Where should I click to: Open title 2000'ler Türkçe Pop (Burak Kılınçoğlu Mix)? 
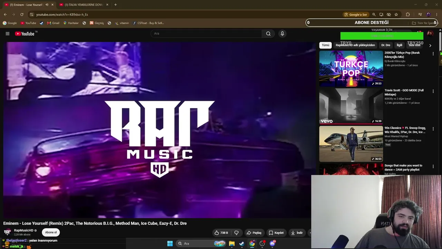pos(402,55)
